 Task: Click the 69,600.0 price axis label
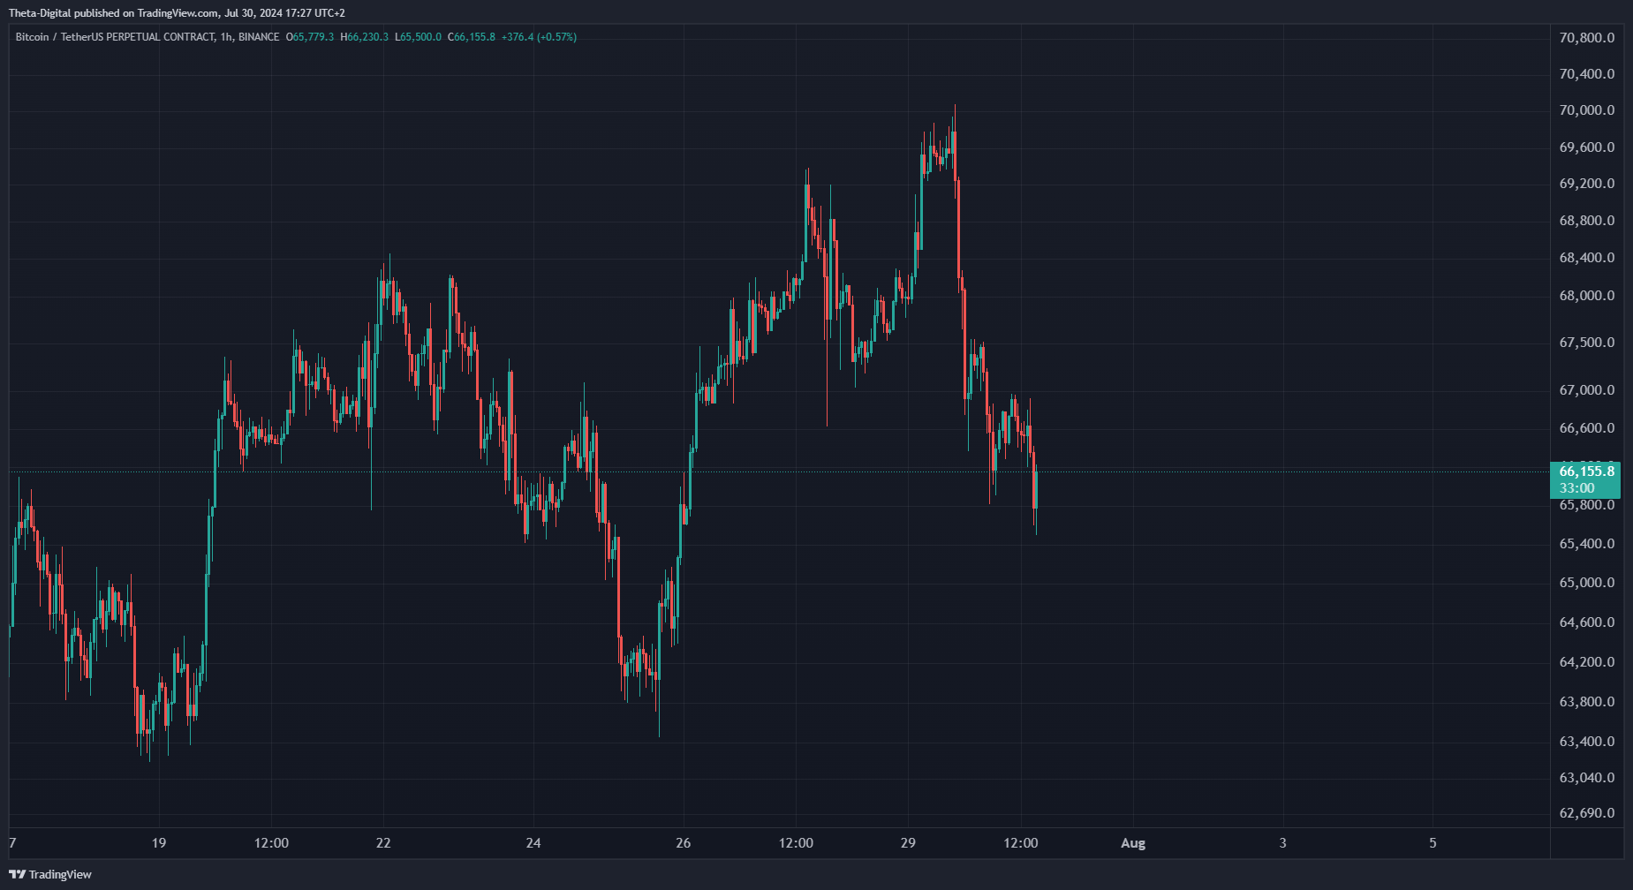(x=1587, y=147)
